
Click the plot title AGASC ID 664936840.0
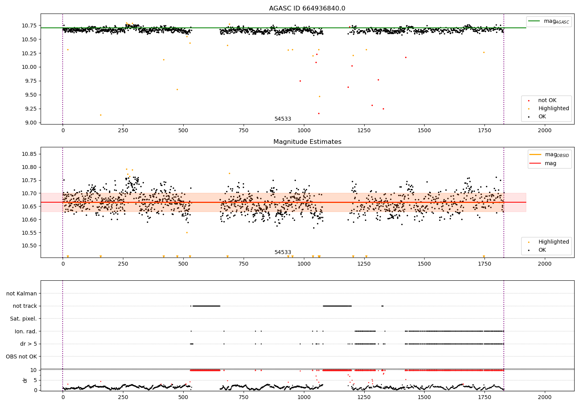tap(307, 9)
